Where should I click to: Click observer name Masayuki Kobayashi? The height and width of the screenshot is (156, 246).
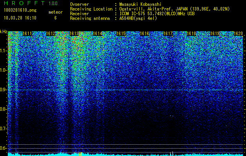(140, 4)
